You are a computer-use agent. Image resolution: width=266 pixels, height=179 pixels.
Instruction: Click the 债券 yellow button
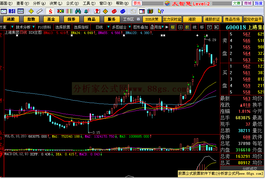pos(72,19)
